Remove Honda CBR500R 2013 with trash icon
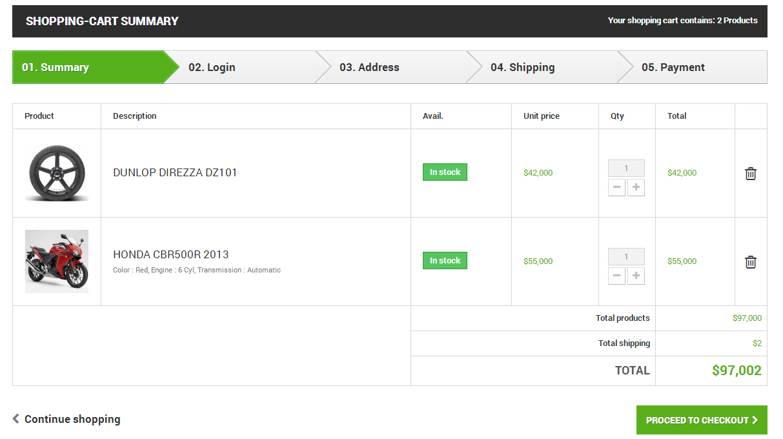This screenshot has width=783, height=439. [x=751, y=262]
